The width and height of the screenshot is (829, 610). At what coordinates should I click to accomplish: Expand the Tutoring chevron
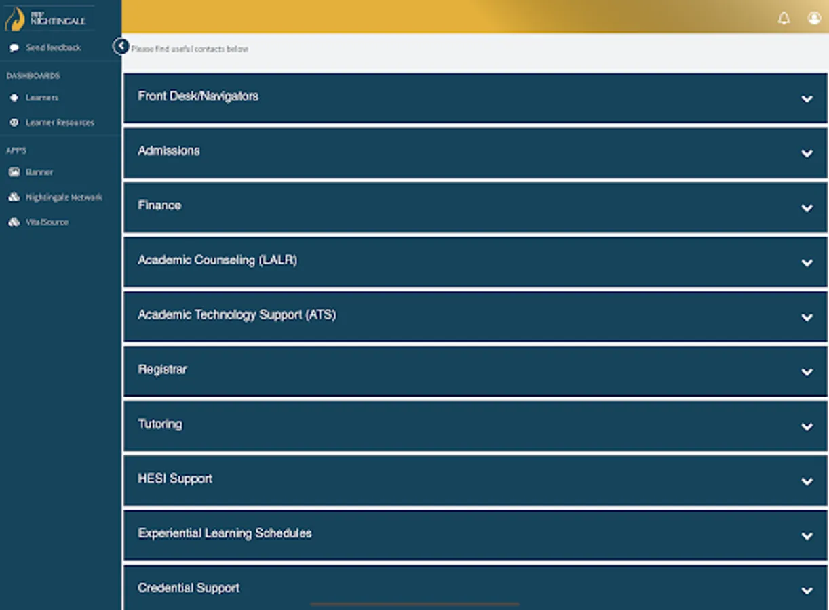[x=807, y=427]
